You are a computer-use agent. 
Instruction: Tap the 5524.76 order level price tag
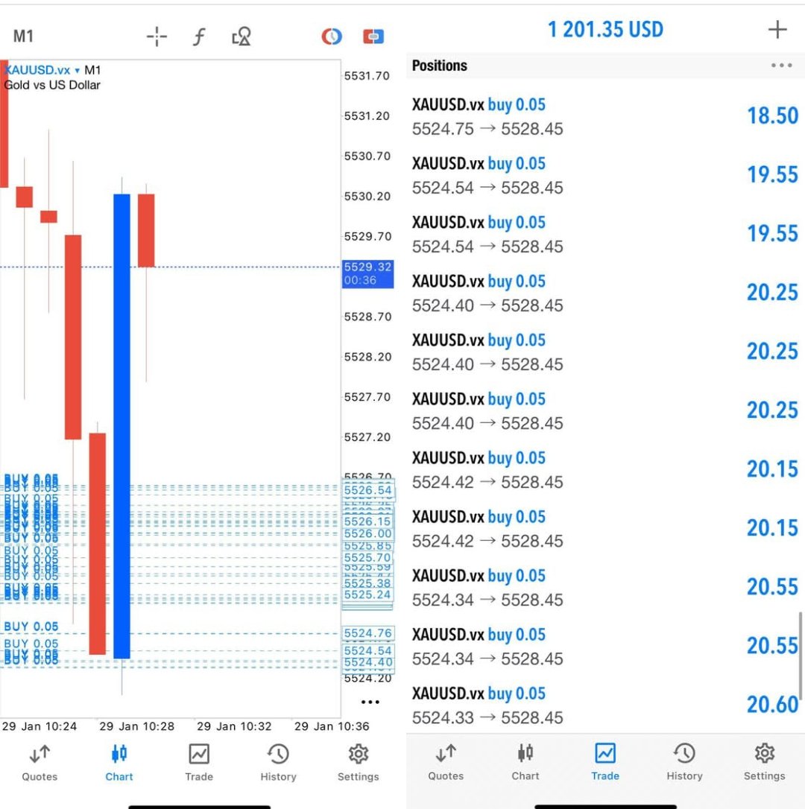(x=367, y=633)
